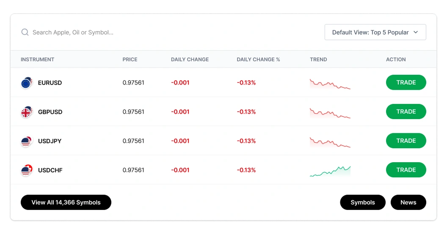Click the search magnifier icon
447x234 pixels.
[x=25, y=32]
